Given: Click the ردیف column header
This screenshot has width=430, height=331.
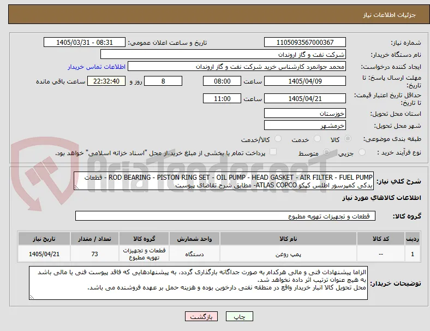Looking at the screenshot, I should coord(413,239).
